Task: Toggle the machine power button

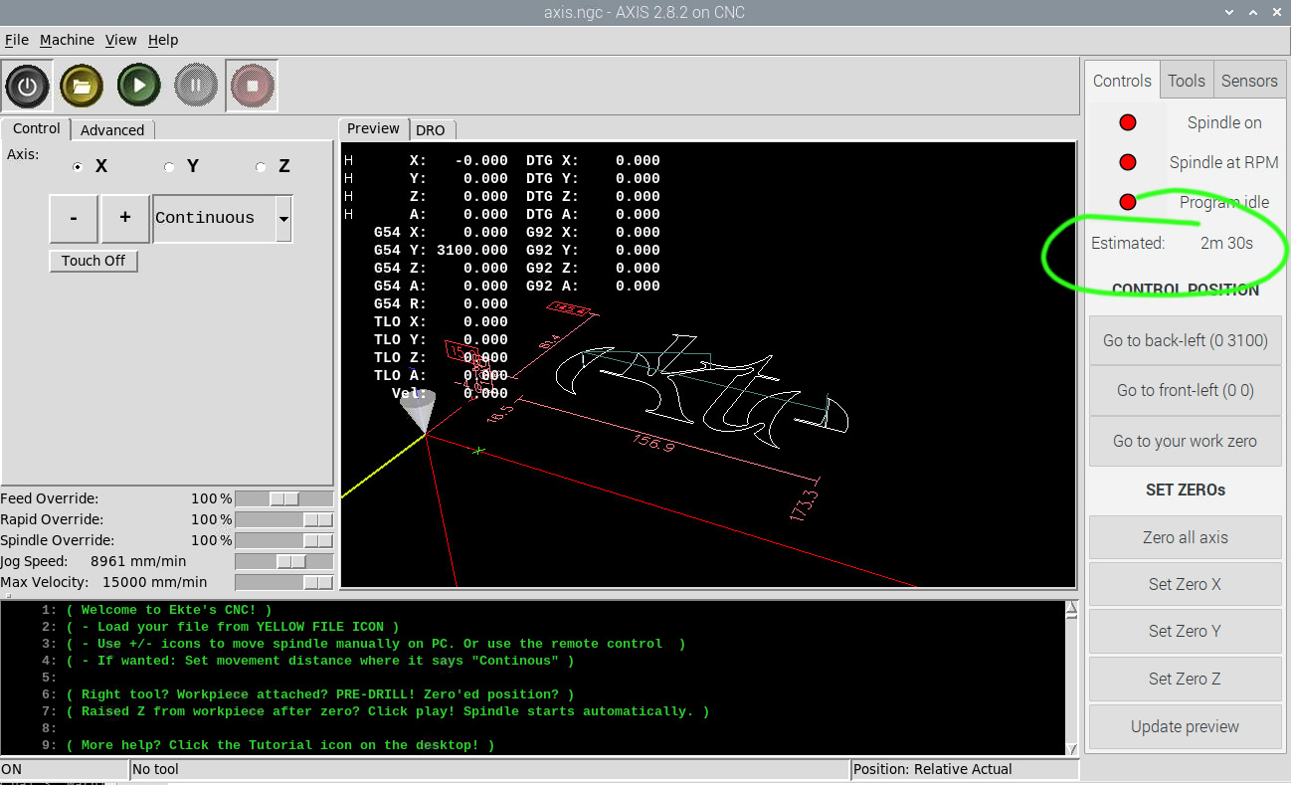Action: pyautogui.click(x=28, y=86)
